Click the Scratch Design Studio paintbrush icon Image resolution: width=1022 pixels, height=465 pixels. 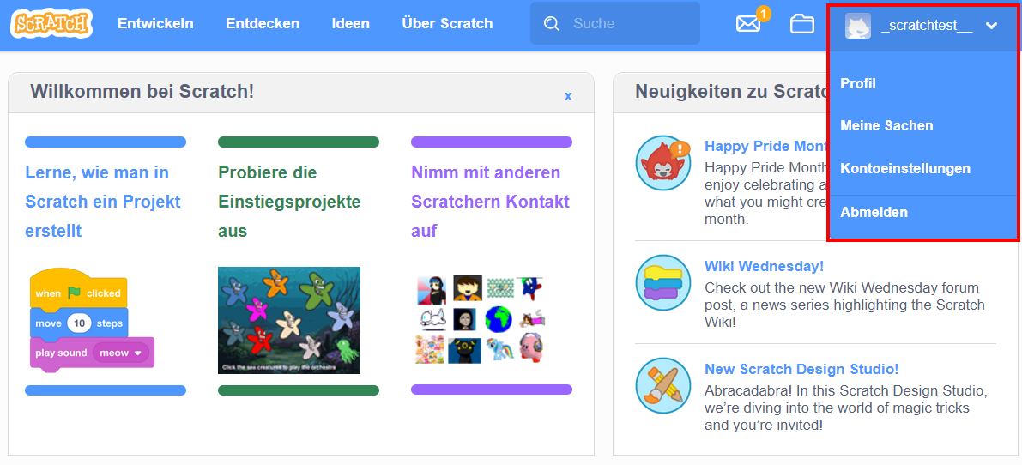coord(663,385)
